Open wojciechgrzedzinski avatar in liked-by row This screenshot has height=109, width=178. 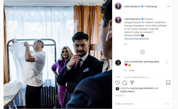click(117, 89)
